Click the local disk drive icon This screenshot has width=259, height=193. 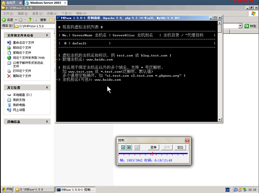9,95
